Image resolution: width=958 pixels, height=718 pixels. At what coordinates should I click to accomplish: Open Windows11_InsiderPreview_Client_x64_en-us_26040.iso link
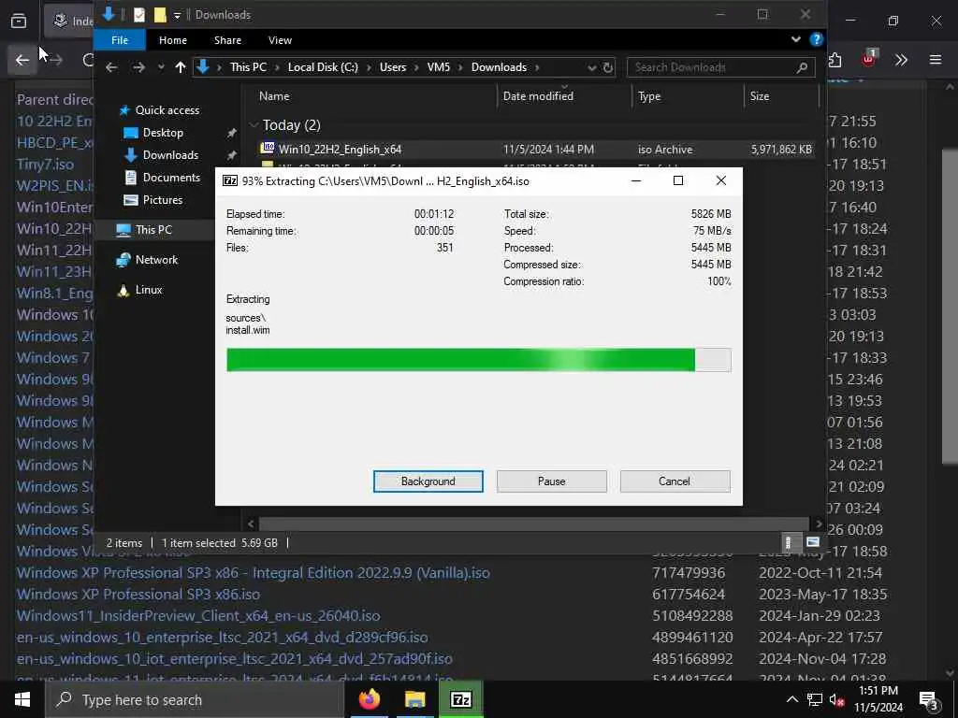pos(198,615)
